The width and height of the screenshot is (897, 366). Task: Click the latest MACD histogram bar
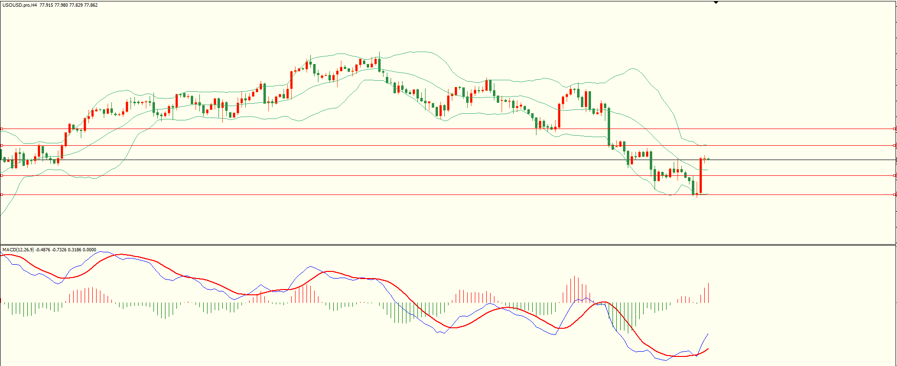coord(708,292)
